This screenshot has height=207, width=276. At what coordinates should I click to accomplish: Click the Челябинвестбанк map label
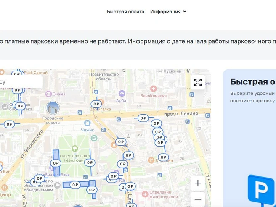click(53, 175)
